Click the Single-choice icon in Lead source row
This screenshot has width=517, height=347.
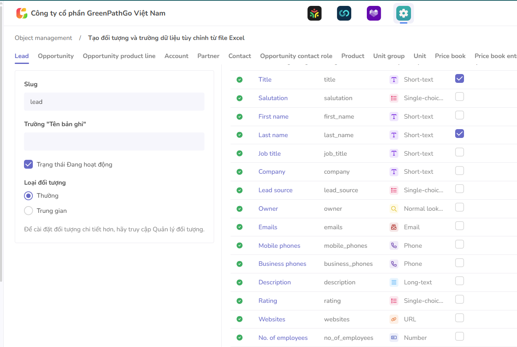click(394, 190)
